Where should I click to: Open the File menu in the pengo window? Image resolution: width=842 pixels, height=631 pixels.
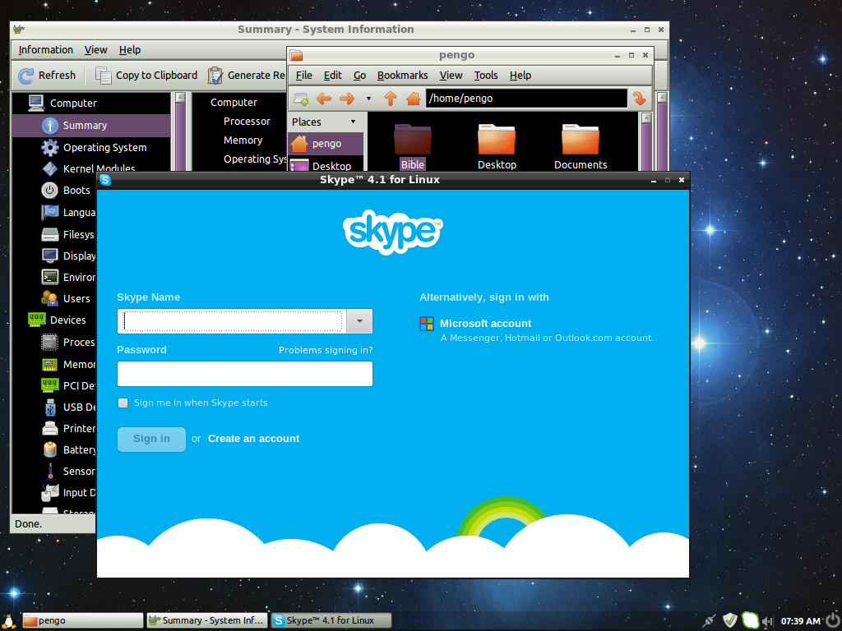pyautogui.click(x=304, y=76)
